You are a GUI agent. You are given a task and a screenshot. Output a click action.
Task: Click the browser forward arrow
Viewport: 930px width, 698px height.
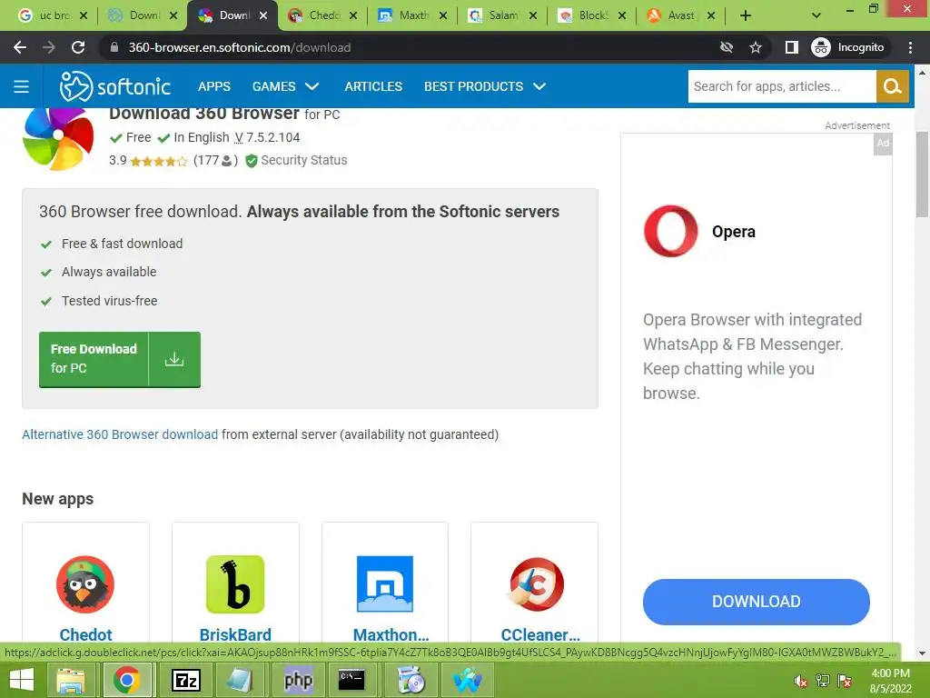point(49,47)
